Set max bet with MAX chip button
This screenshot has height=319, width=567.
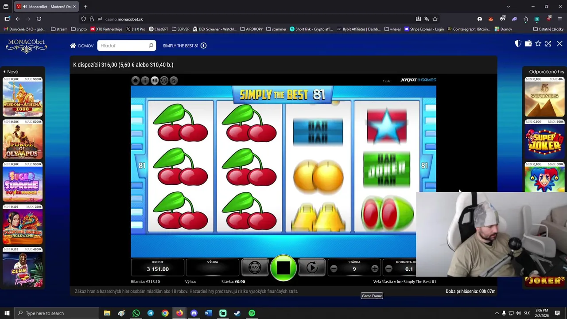pos(255,267)
